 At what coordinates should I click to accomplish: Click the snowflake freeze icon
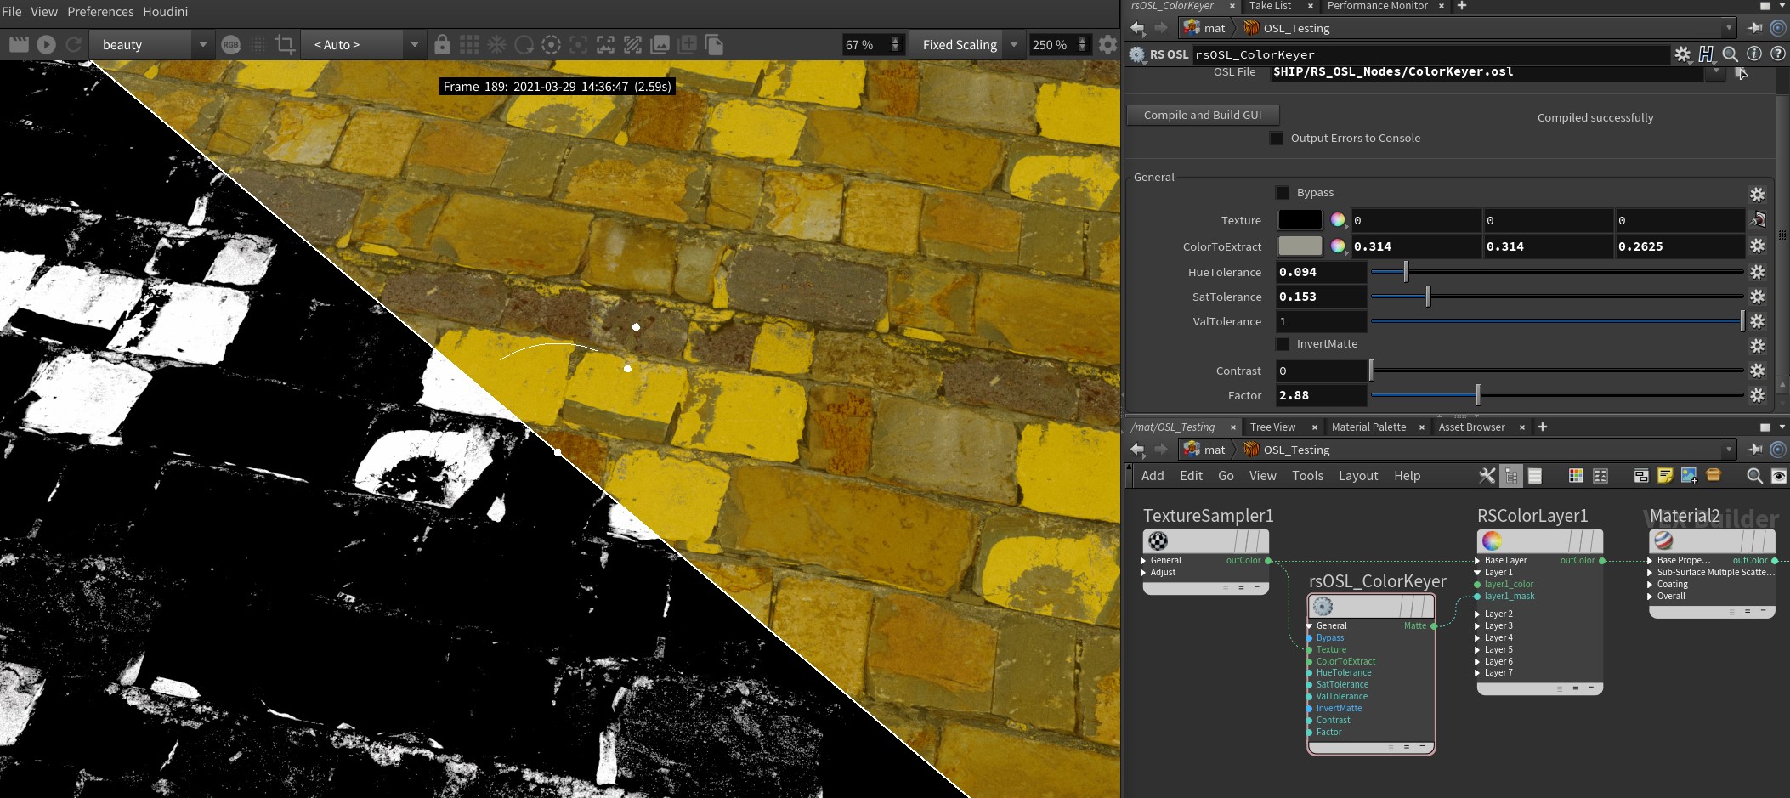(496, 44)
